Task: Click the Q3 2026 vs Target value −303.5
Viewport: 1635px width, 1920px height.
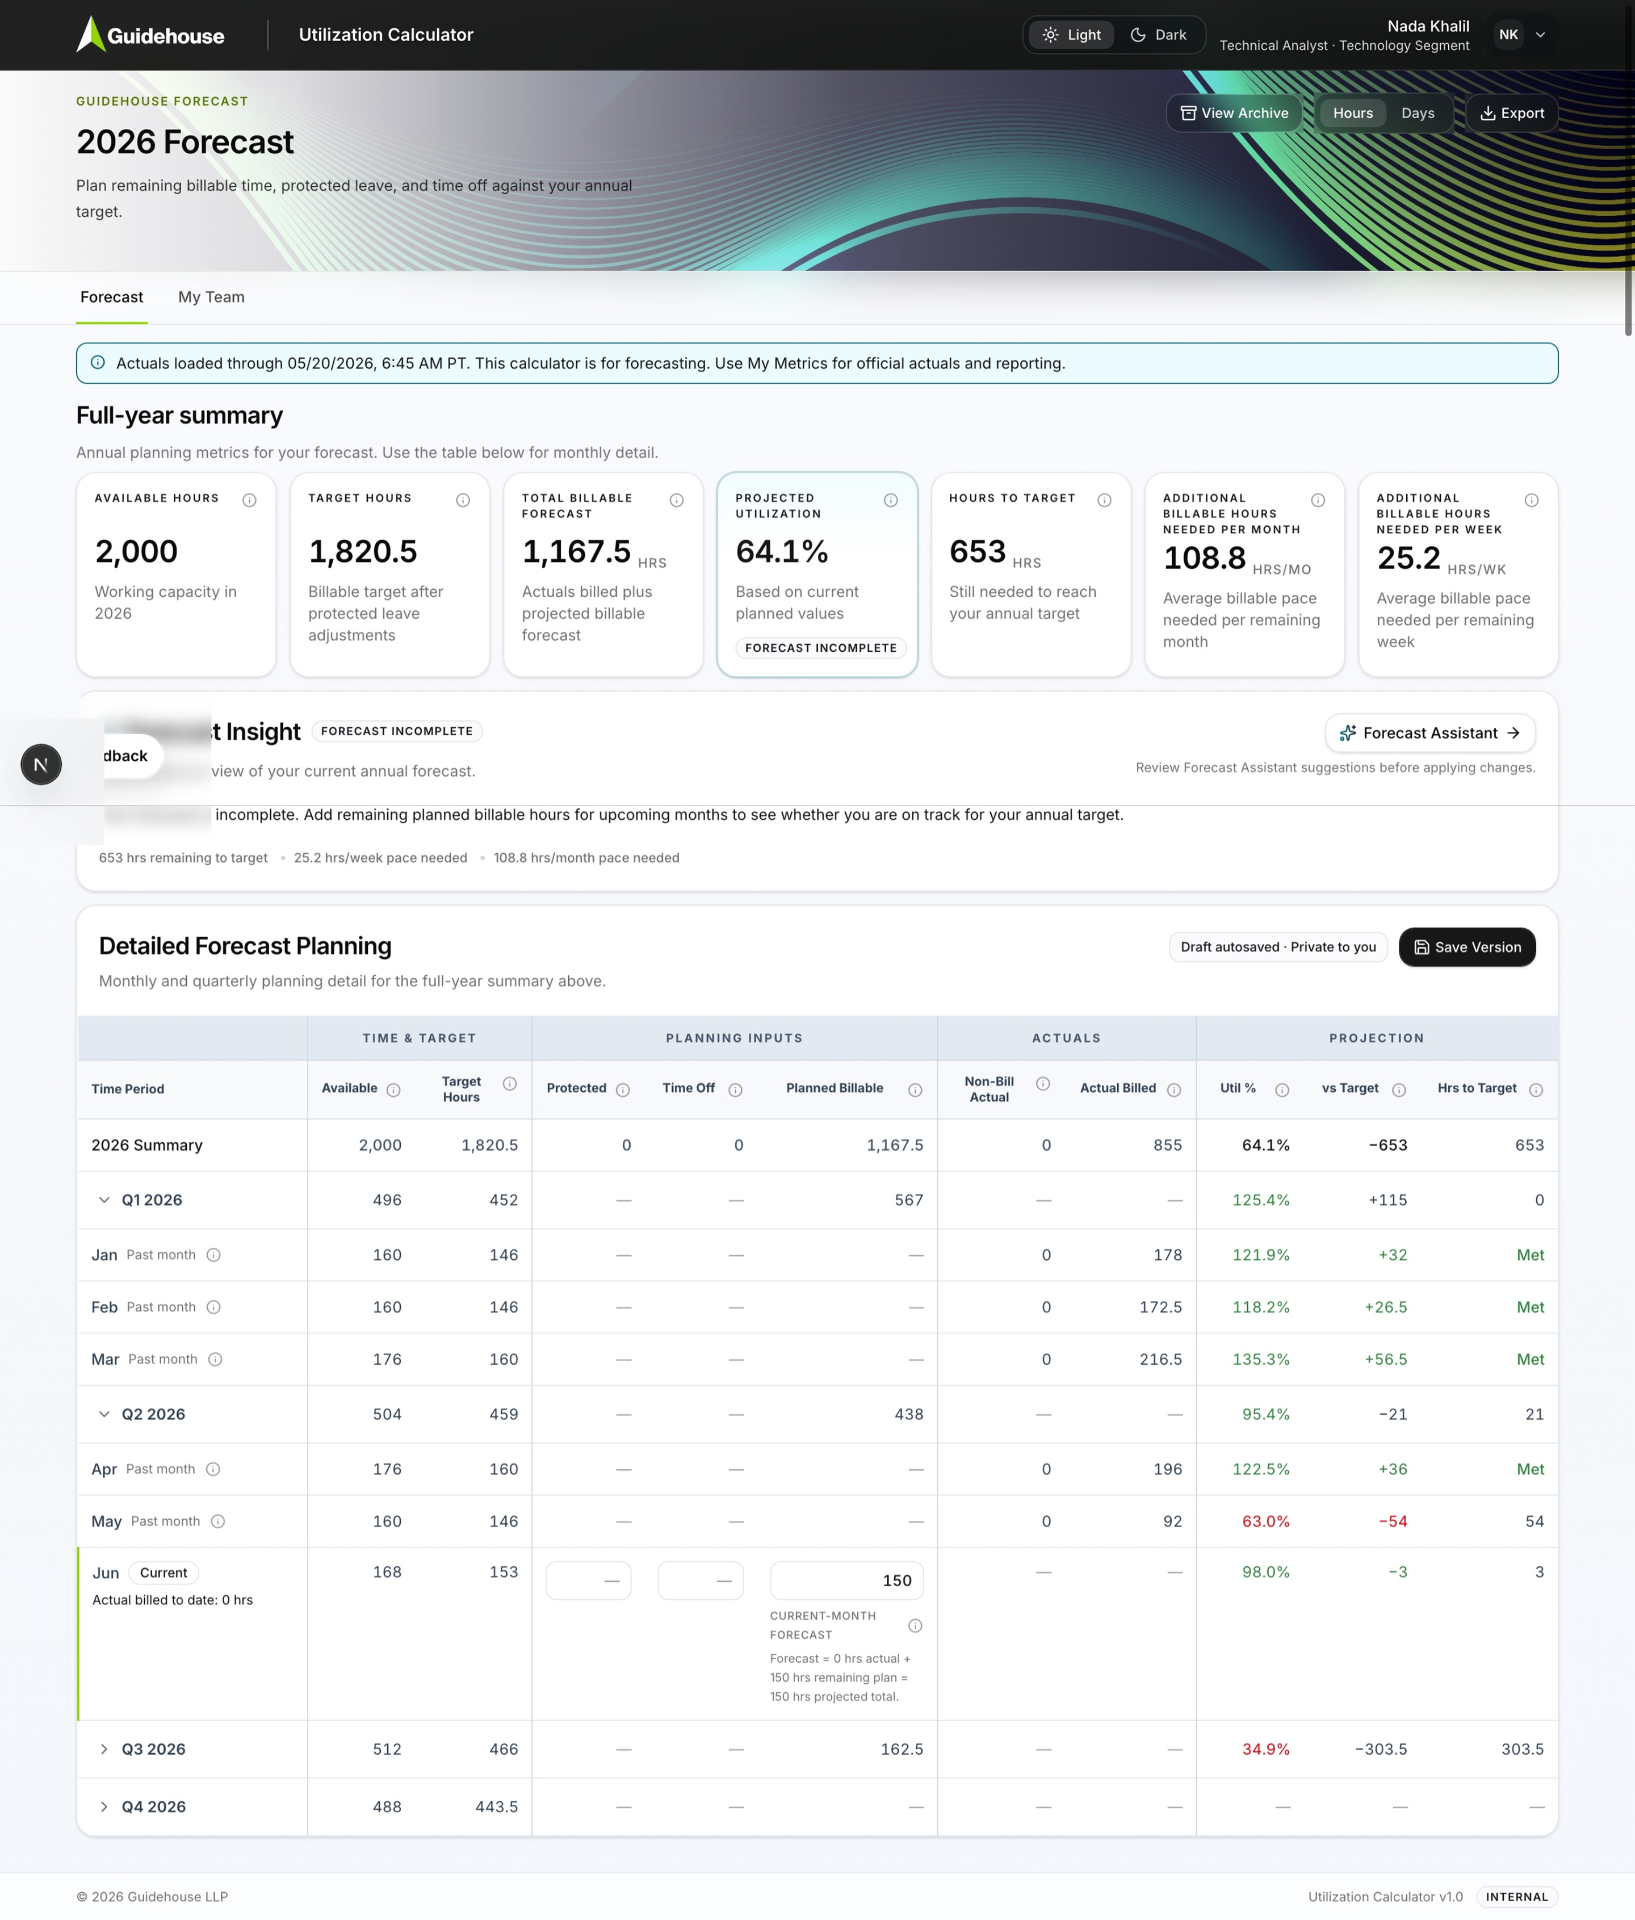Action: 1381,1750
